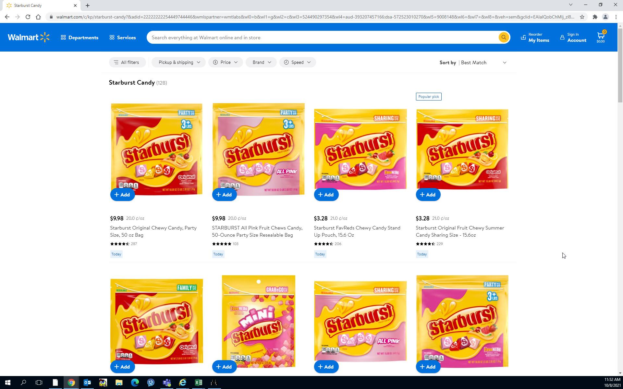Expand the Pickup & shipping filter

(x=178, y=62)
